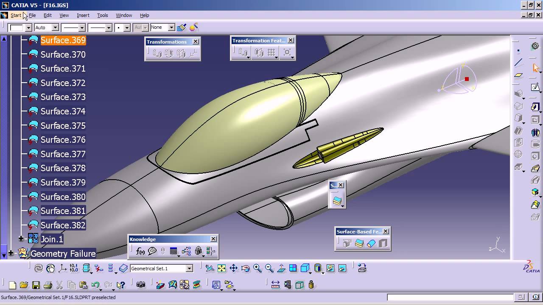543x305 pixels.
Task: Open the fill color dropdown in graphic properties
Action: [28, 28]
